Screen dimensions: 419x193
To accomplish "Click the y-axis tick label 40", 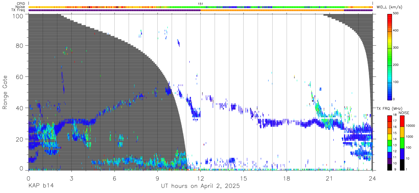I will (x=20, y=108).
